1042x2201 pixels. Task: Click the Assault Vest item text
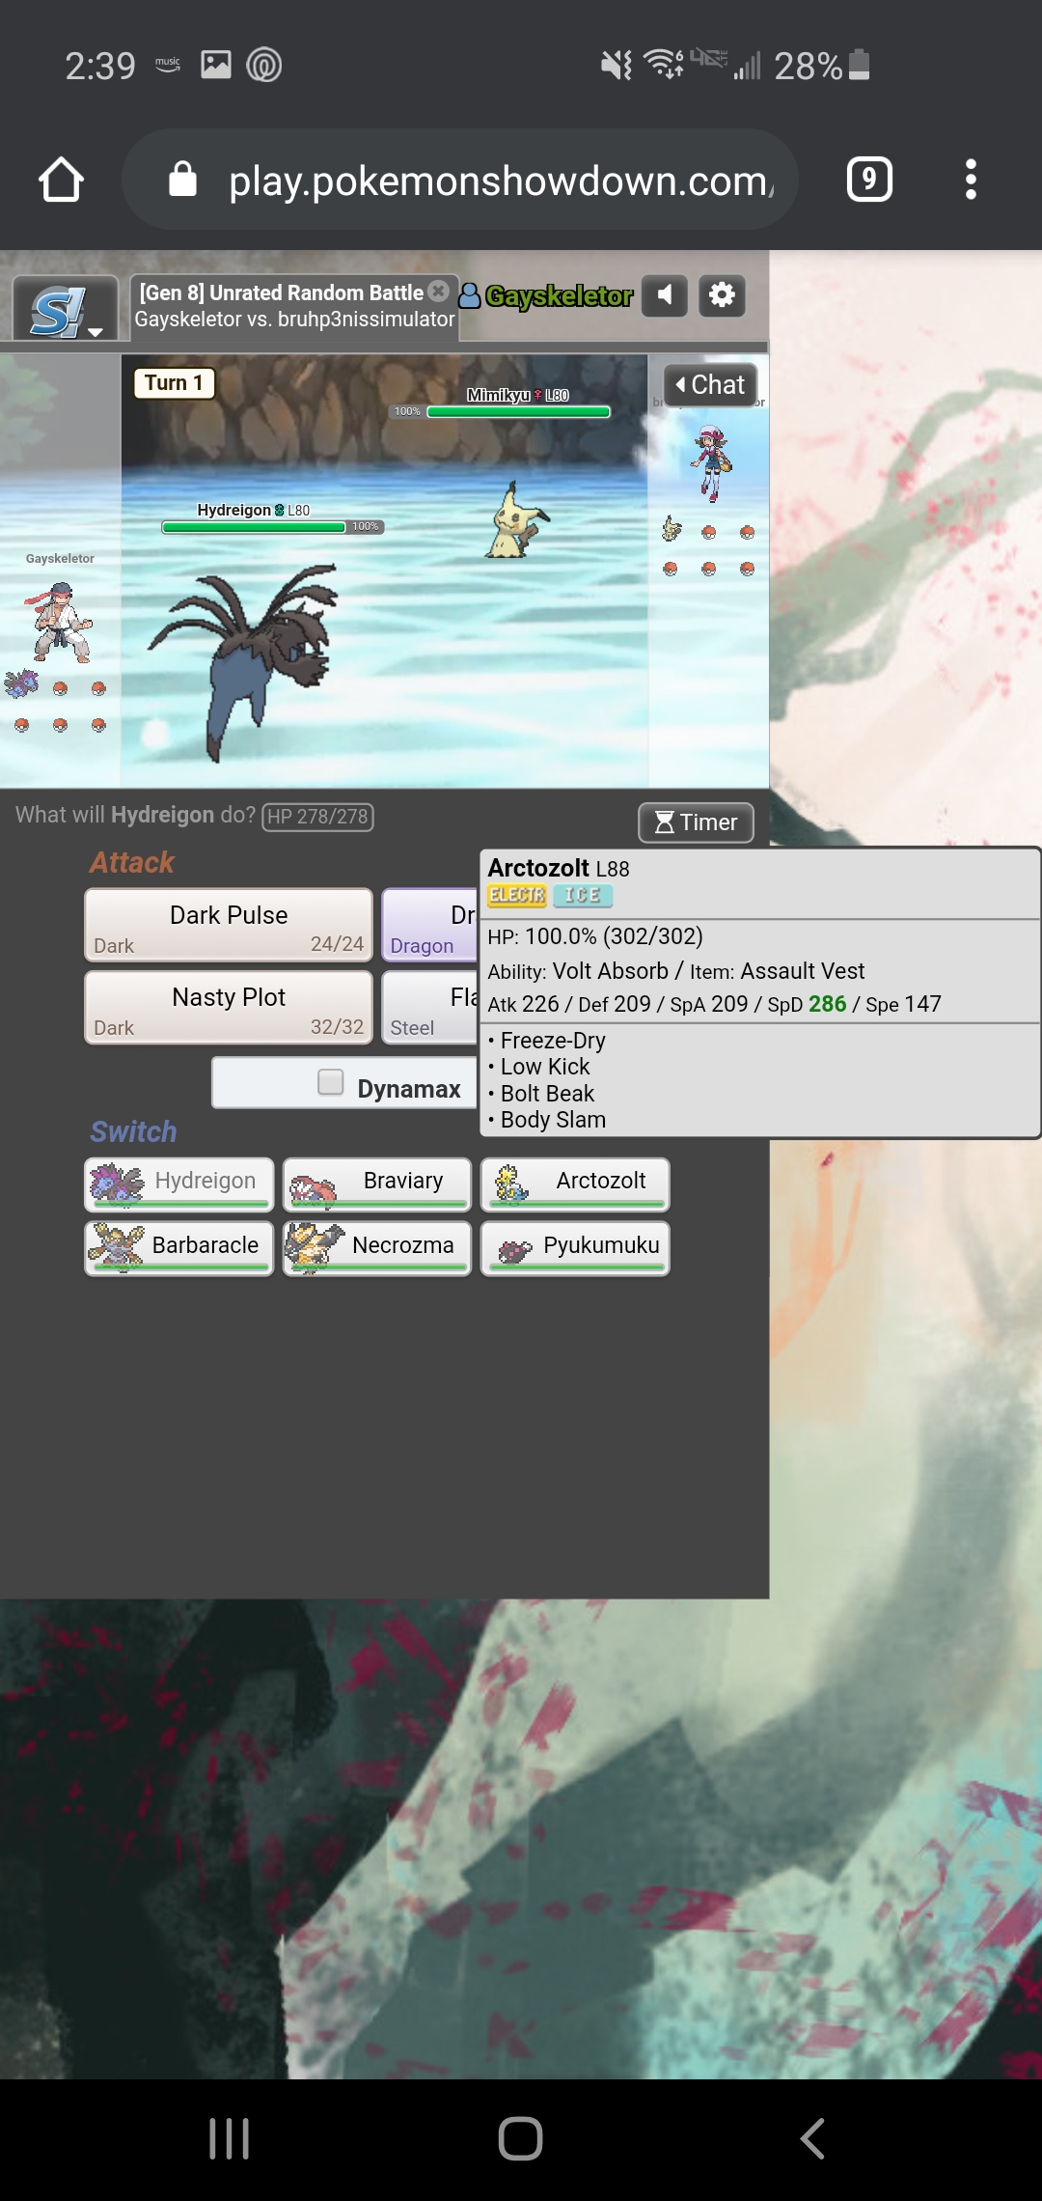click(803, 971)
